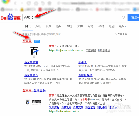This screenshot has height=116, width=139.
Task: Click the 2018年6月28日 snippet text
Action: coord(102,81)
